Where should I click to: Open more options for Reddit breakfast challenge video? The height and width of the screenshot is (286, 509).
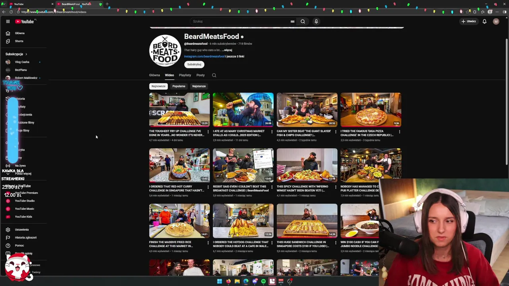pos(272,187)
